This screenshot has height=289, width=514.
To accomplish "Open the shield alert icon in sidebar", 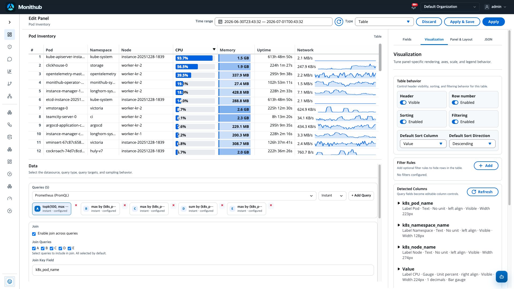I will (10, 47).
